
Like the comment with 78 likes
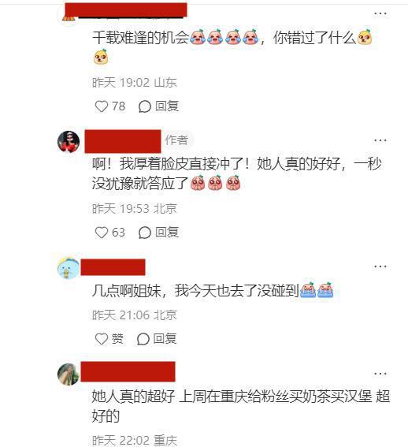coord(101,106)
